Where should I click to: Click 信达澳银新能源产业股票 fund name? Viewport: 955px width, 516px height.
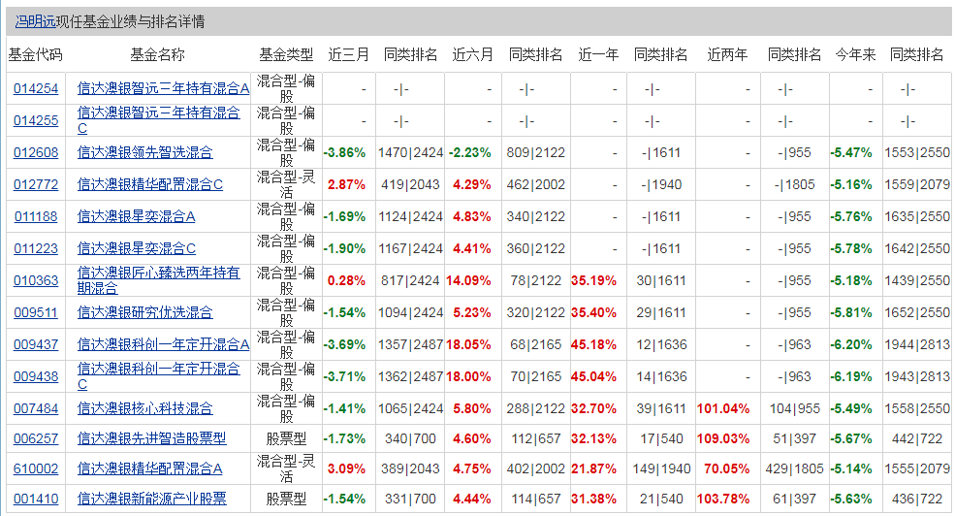tap(151, 500)
